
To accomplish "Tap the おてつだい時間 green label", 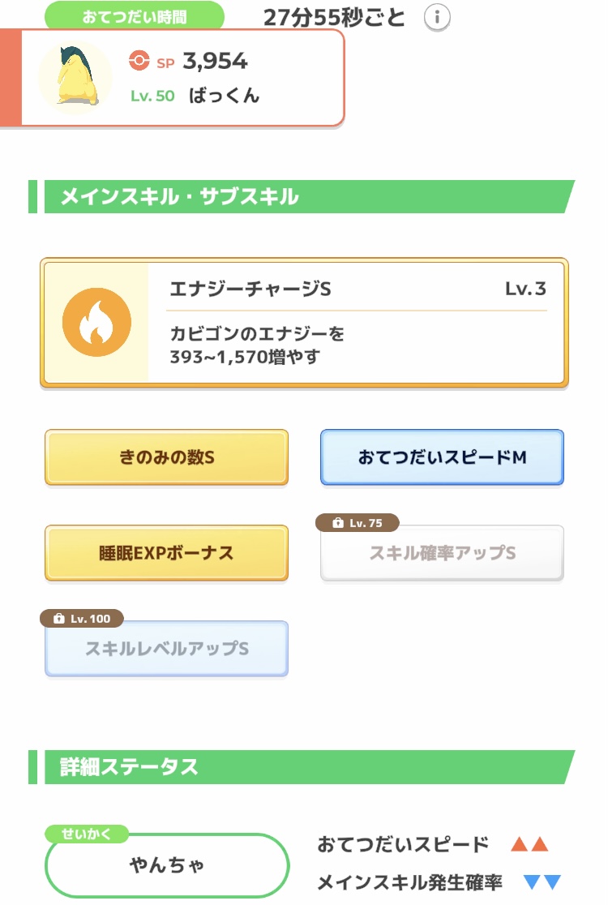I will tap(135, 16).
